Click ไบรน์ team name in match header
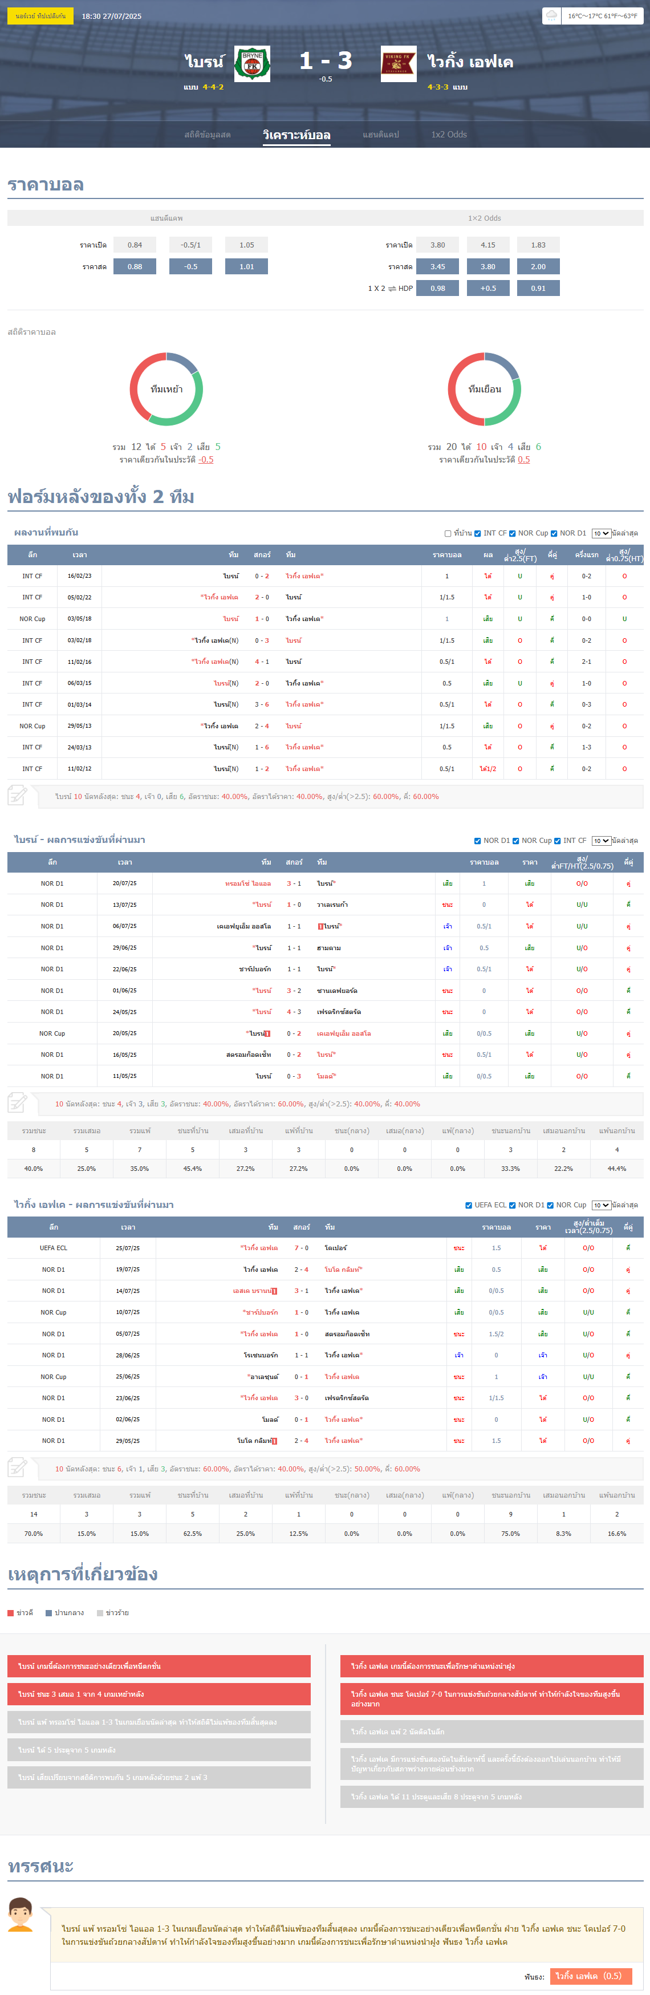Image resolution: width=650 pixels, height=1995 pixels. pyautogui.click(x=204, y=62)
